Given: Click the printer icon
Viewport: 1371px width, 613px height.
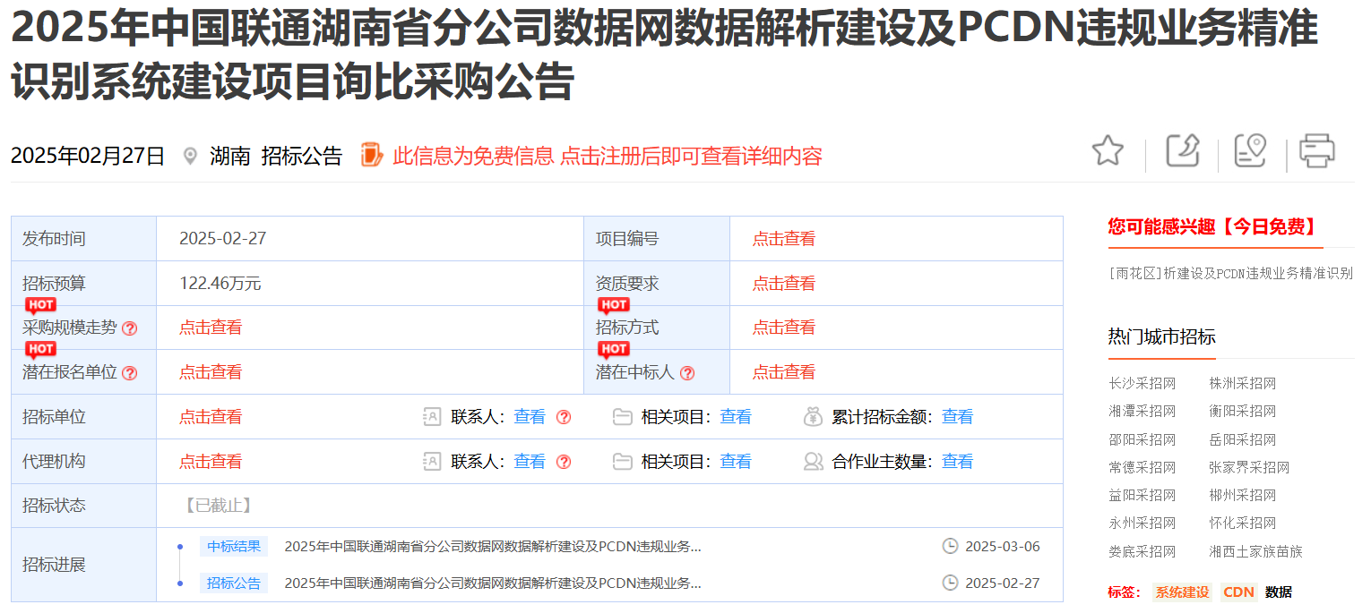Looking at the screenshot, I should 1317,151.
